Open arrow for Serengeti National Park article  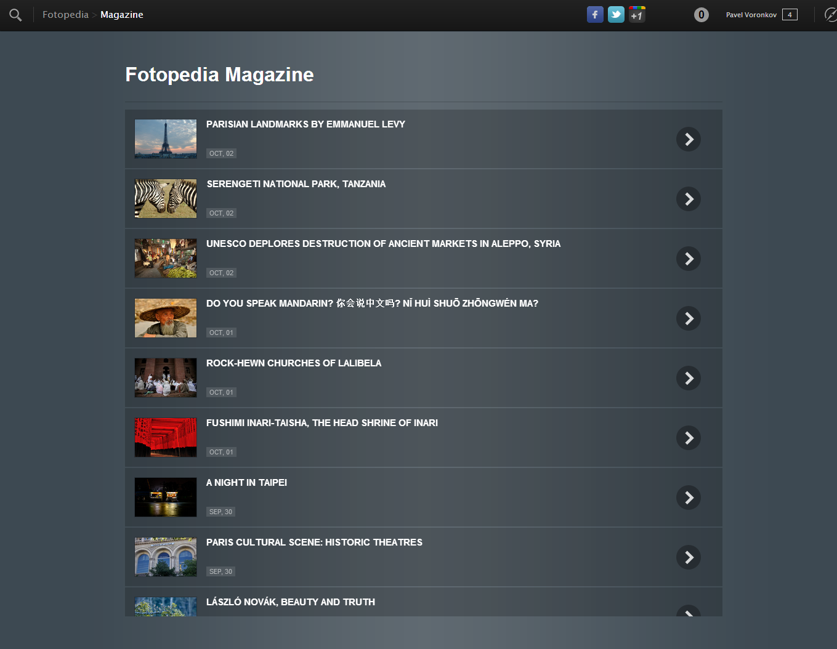689,199
